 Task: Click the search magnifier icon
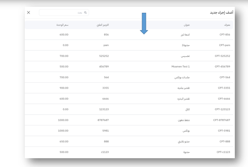[85, 13]
